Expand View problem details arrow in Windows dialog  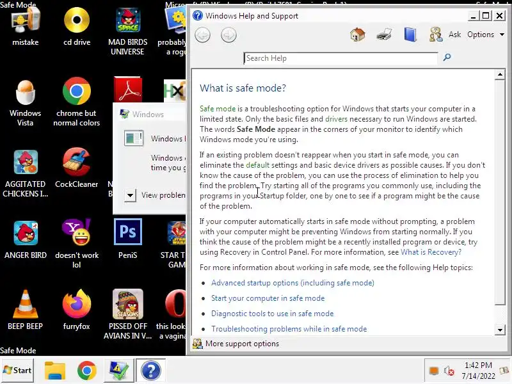130,196
